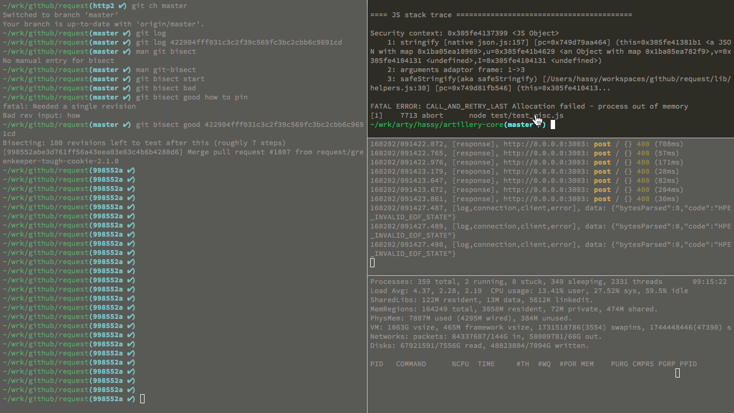Click the cursor box under the PPID column
Screen dimensions: 734x413
(x=678, y=373)
